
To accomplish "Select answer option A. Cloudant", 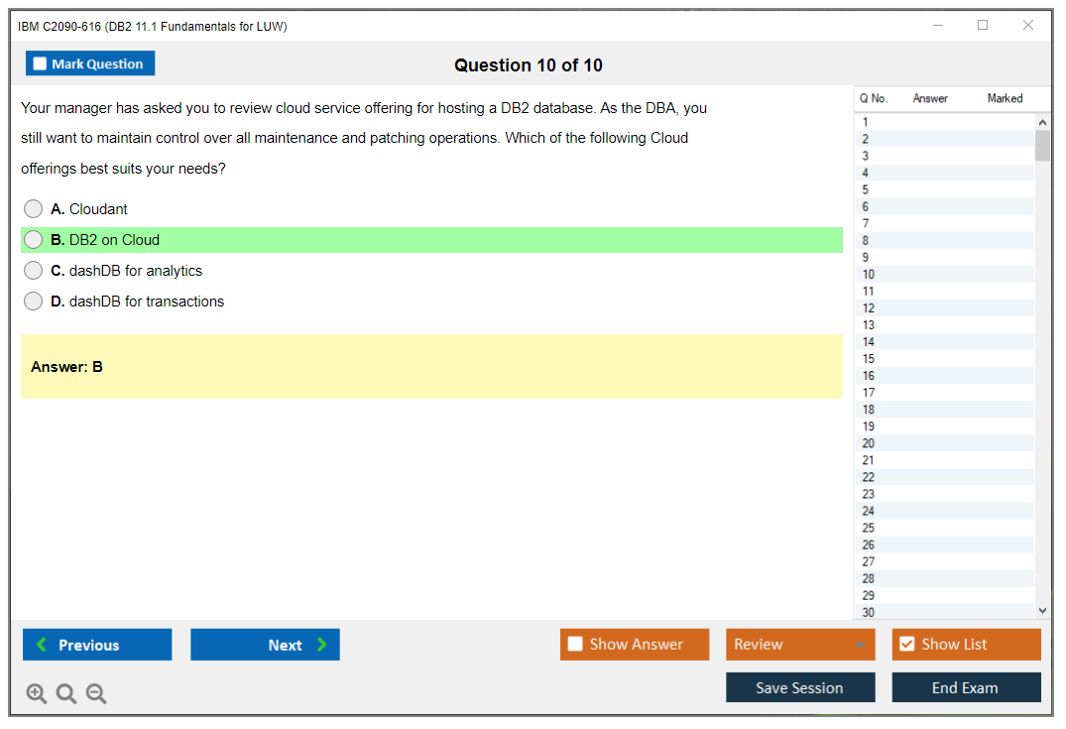I will (x=34, y=209).
